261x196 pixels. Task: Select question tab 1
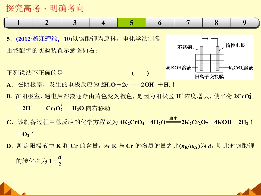tap(18, 23)
